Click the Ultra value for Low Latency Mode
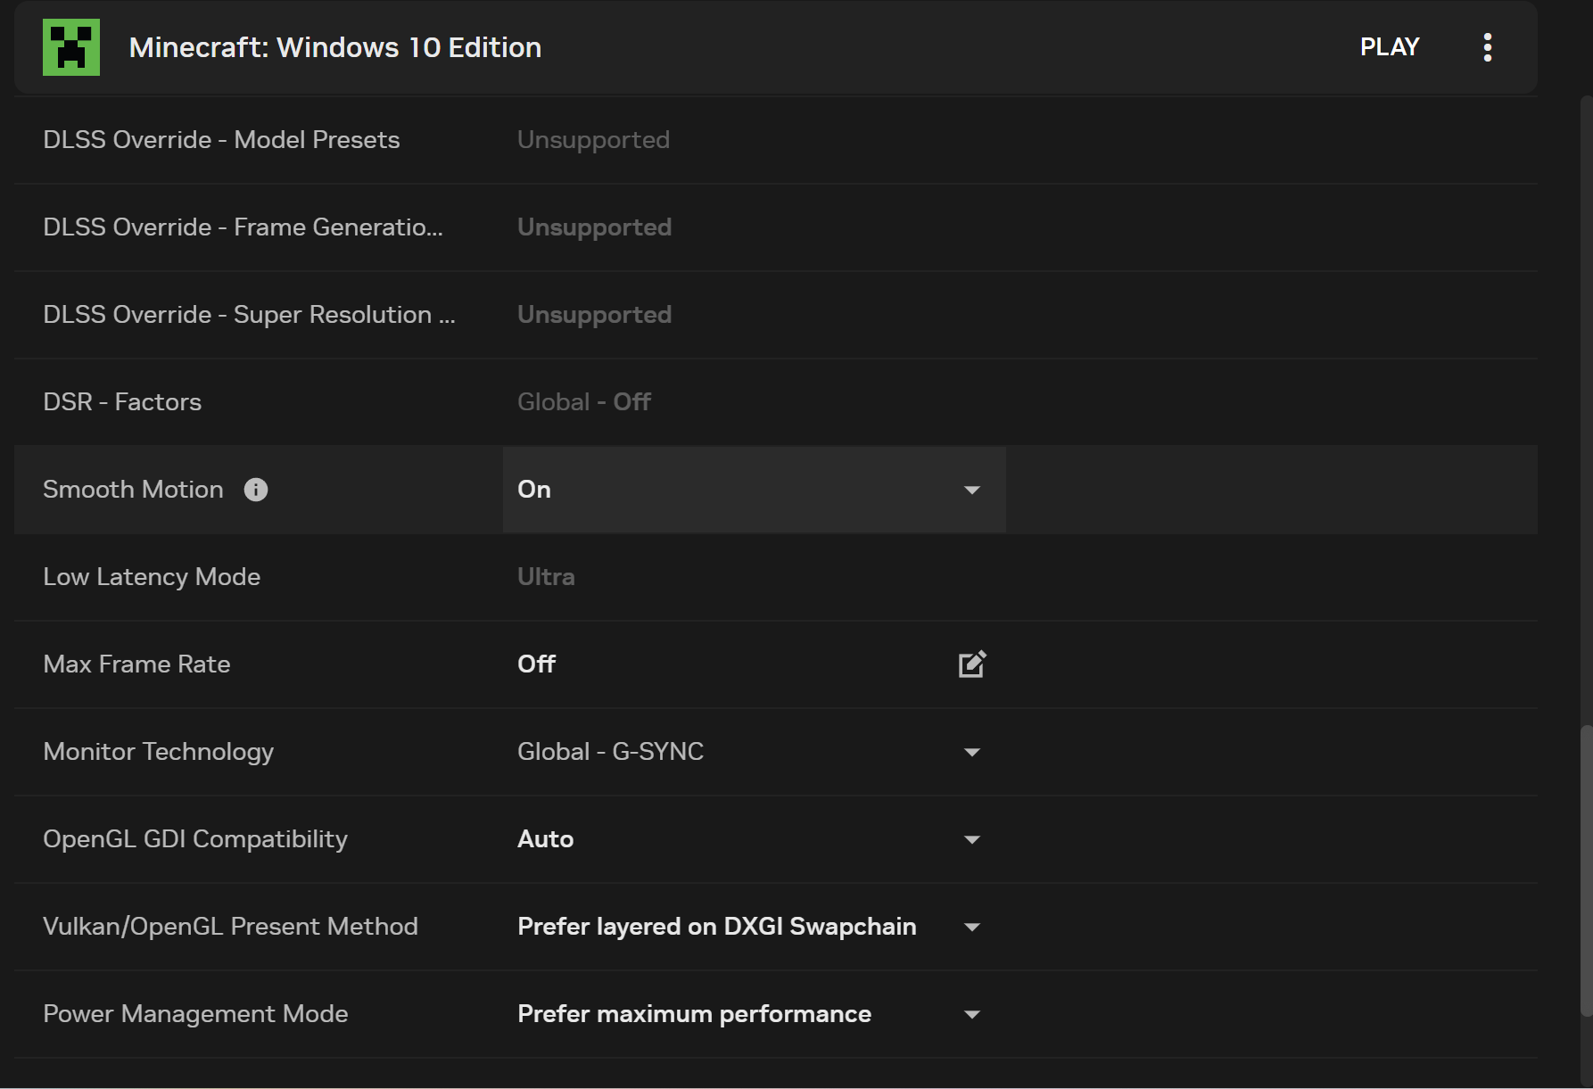Screen dimensions: 1593x1089 click(546, 577)
